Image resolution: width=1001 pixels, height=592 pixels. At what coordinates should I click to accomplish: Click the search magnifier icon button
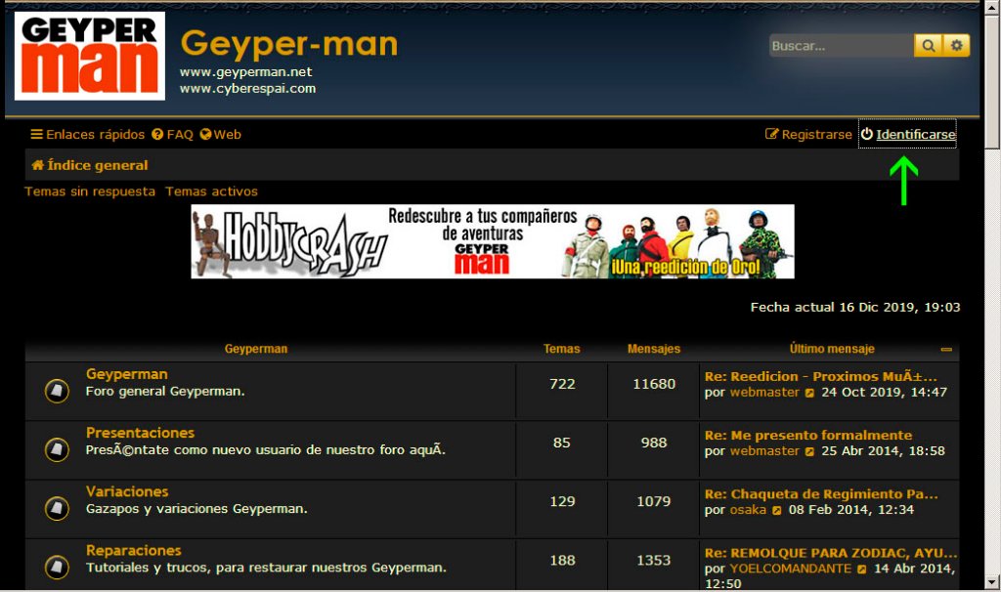click(927, 46)
